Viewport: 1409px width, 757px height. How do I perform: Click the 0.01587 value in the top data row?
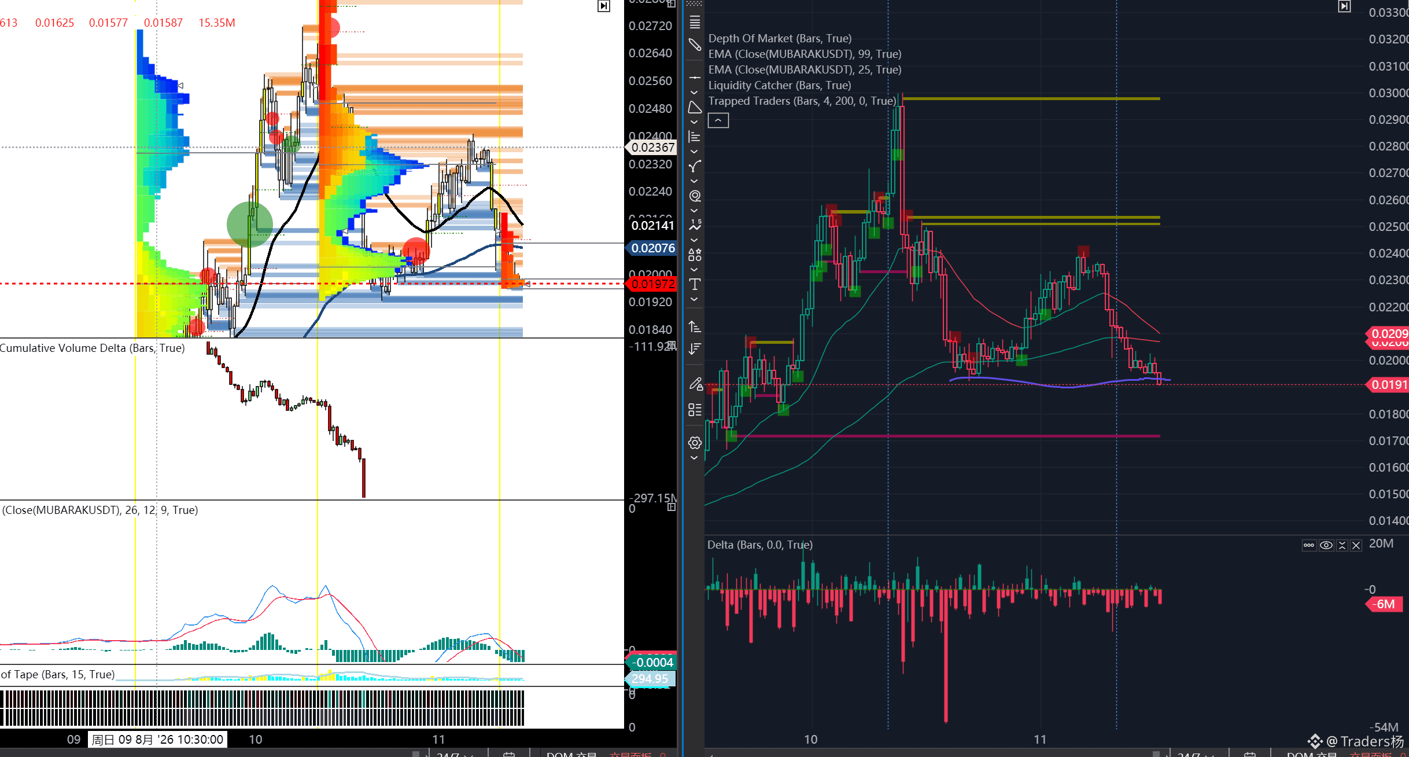point(163,23)
